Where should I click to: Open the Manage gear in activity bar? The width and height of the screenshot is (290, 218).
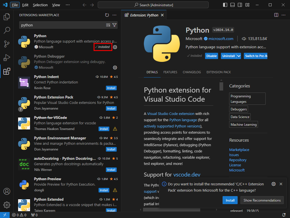[x=7, y=205]
